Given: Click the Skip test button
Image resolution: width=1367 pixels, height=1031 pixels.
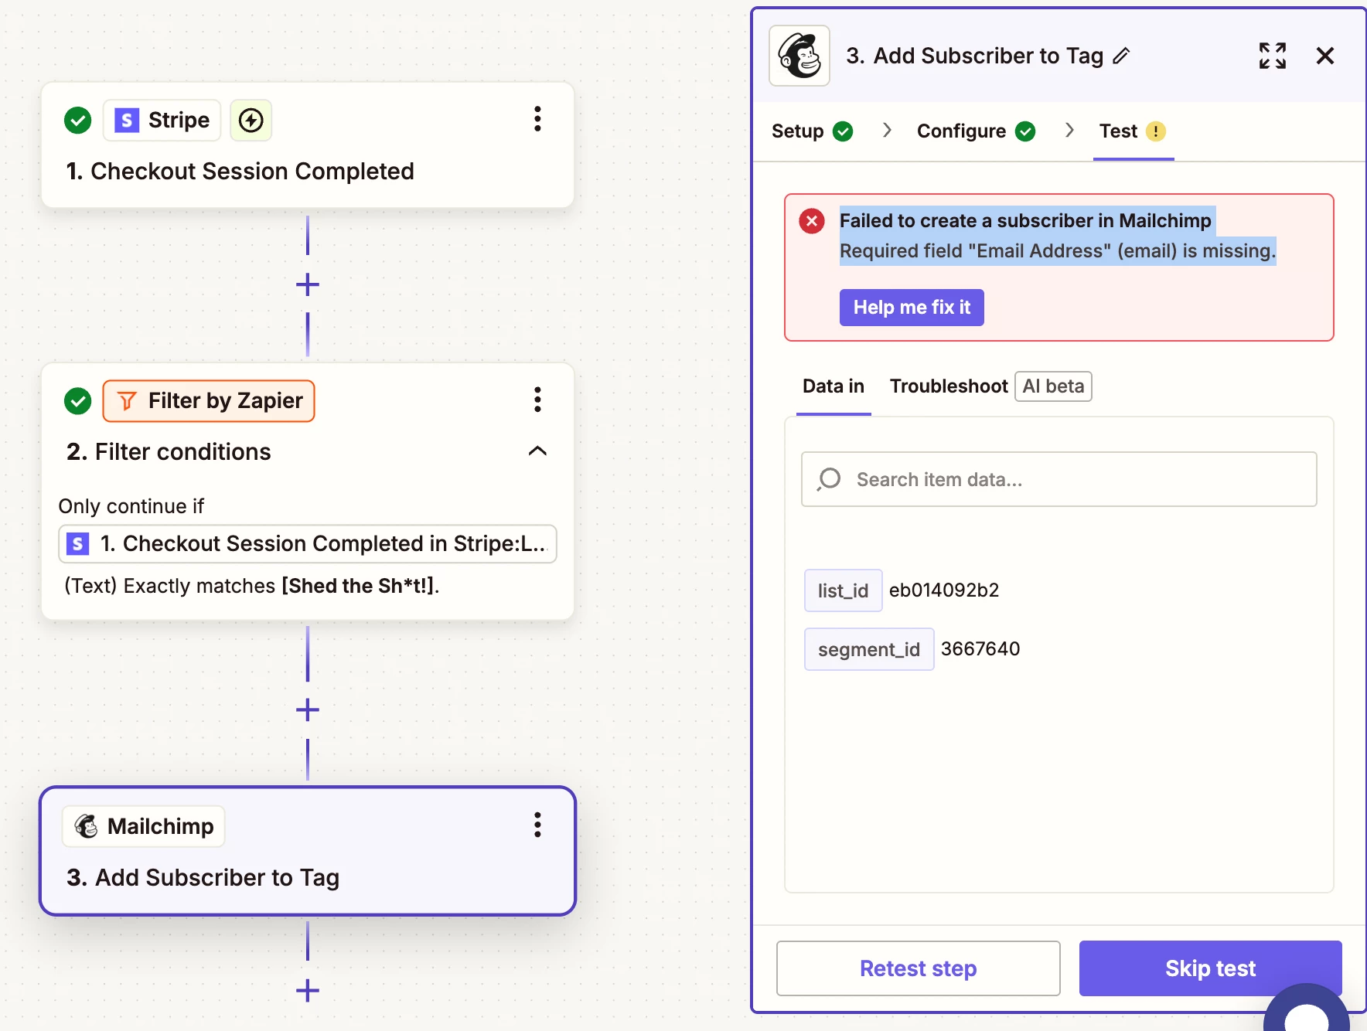Looking at the screenshot, I should point(1210,968).
